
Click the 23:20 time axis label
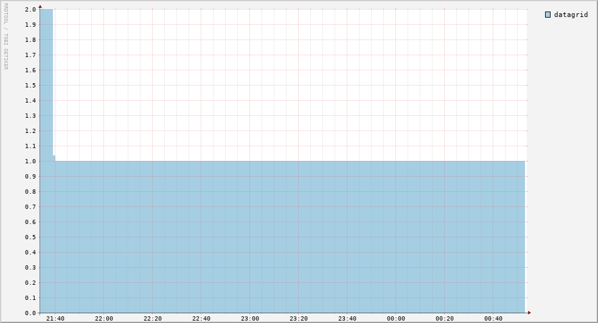299,318
